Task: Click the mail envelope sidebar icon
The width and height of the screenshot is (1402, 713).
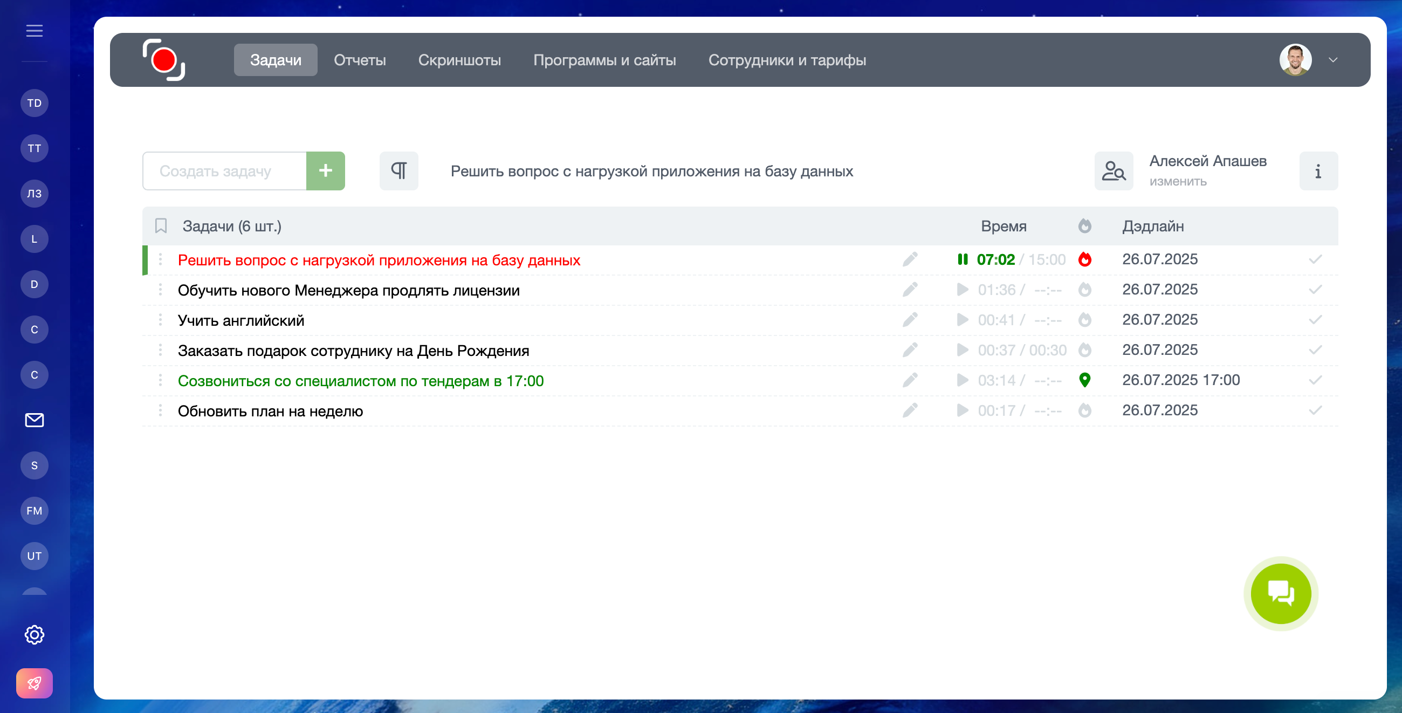Action: pos(35,420)
